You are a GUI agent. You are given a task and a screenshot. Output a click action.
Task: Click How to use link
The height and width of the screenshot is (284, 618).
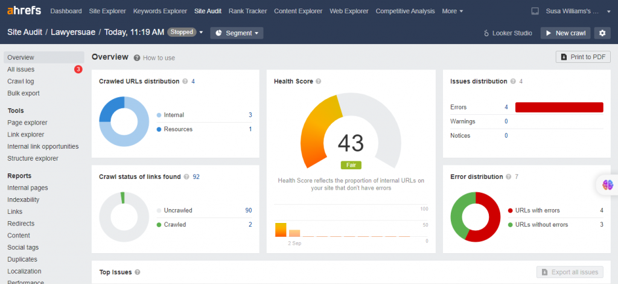(x=159, y=58)
